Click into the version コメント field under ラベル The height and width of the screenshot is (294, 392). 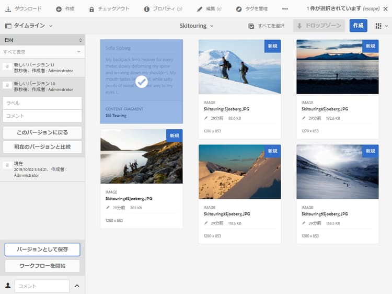[42, 116]
